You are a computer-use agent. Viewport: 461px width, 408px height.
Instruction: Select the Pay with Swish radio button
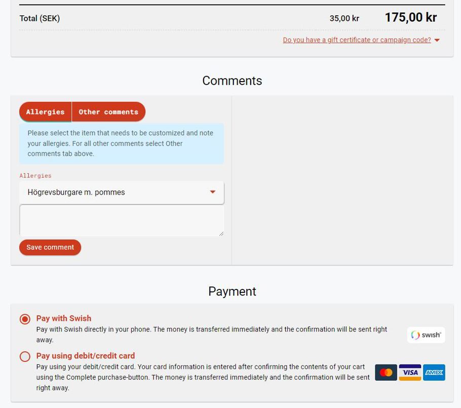[25, 319]
